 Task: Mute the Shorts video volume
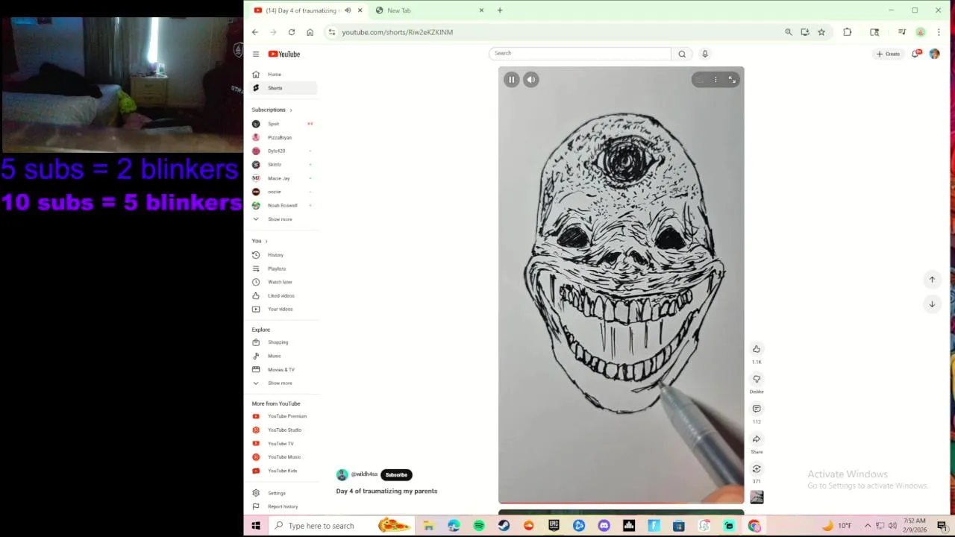530,79
